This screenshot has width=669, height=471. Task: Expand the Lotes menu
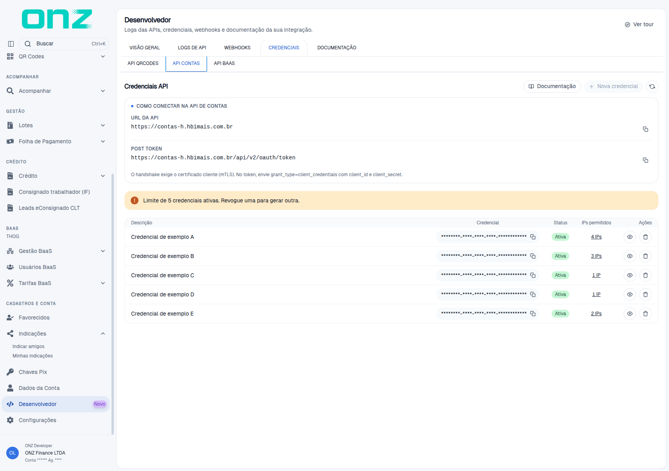coord(56,125)
